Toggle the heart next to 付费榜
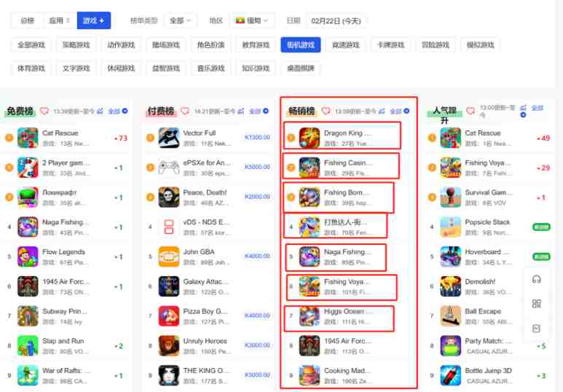563x392 pixels. [x=185, y=111]
